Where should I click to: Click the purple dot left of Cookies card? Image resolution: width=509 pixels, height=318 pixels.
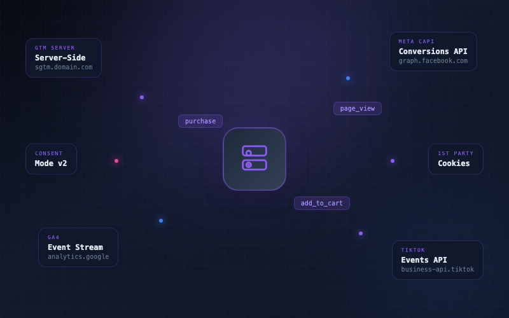tap(393, 161)
